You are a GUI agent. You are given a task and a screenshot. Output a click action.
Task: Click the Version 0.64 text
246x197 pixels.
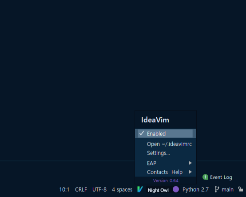click(166, 181)
